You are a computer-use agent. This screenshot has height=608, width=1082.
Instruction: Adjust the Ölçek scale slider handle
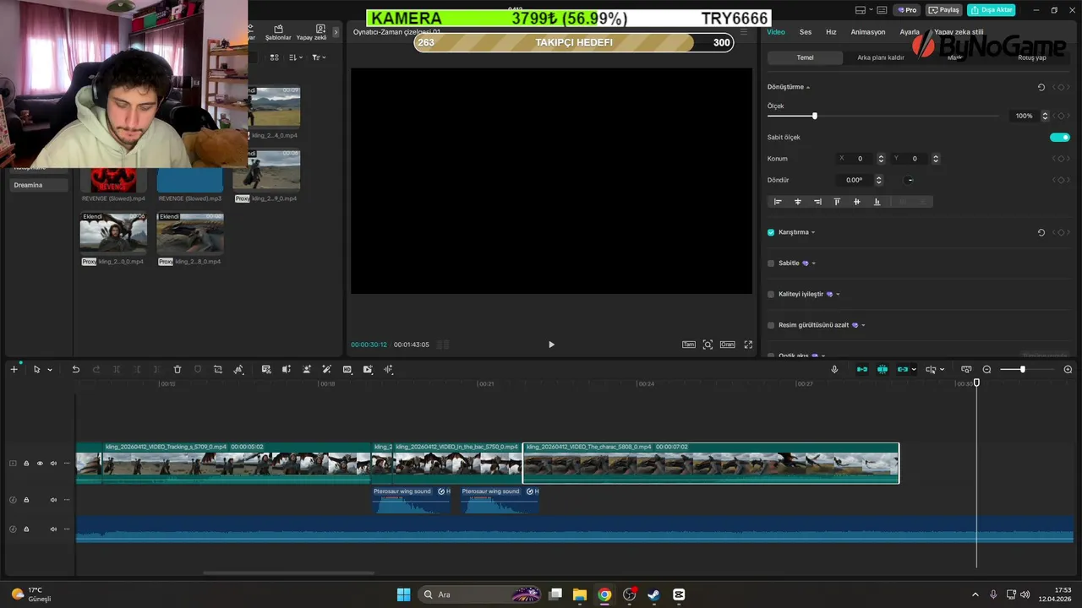(x=814, y=116)
